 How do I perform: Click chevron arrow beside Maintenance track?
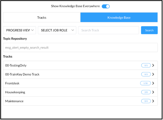(x=153, y=101)
